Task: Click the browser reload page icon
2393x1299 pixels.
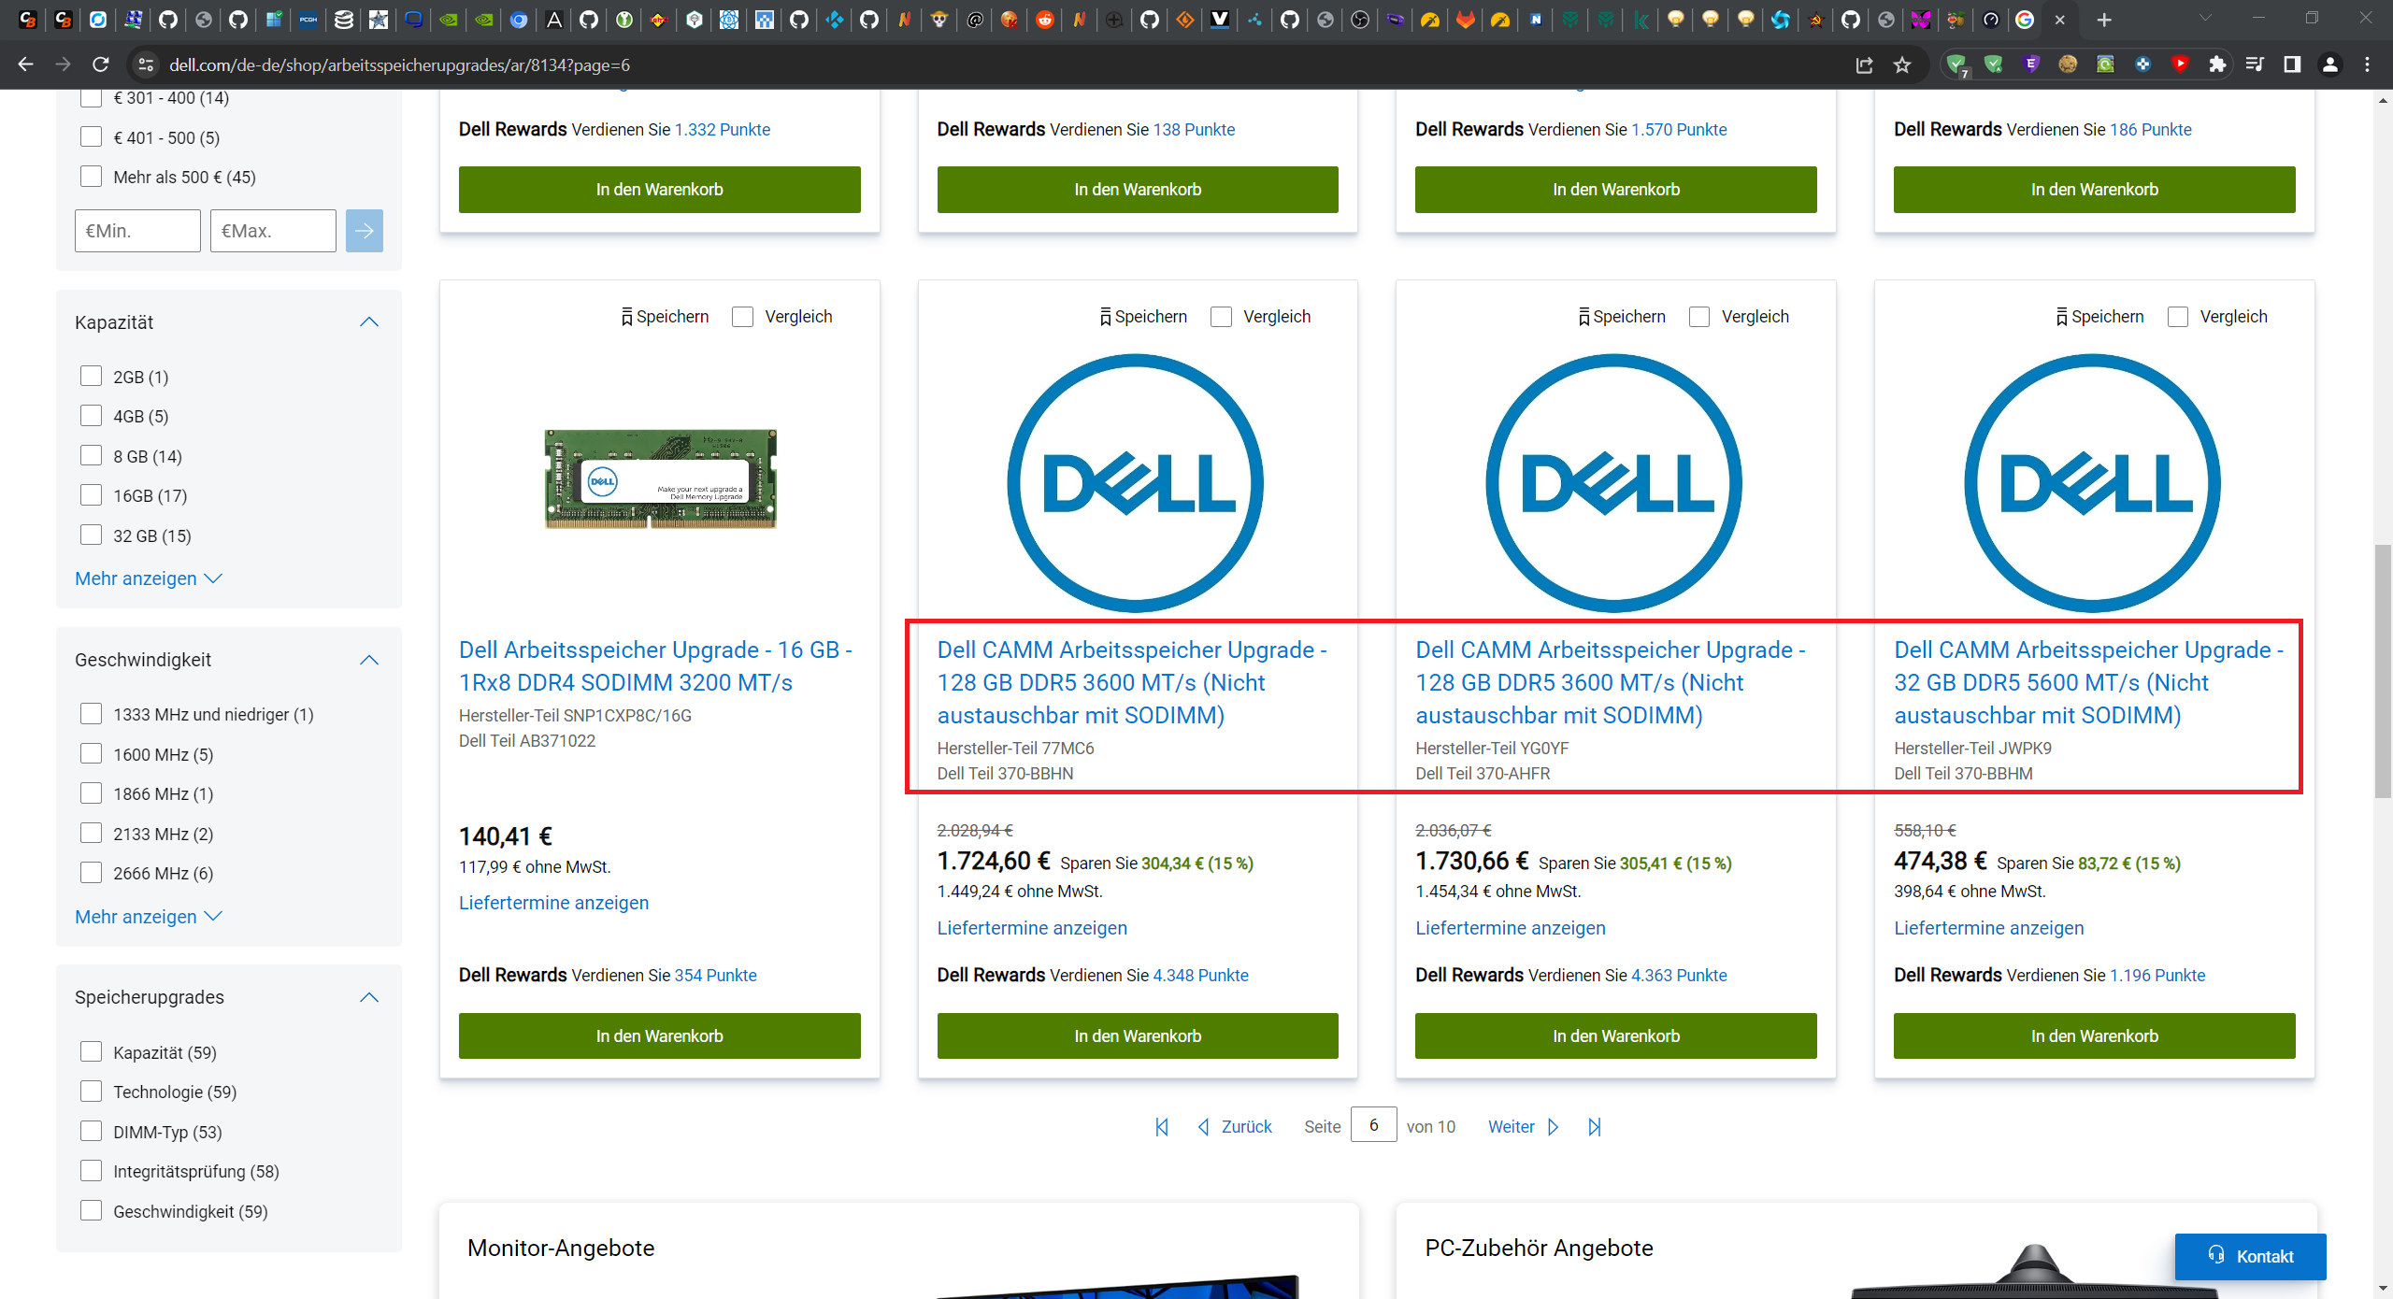Action: [x=100, y=64]
